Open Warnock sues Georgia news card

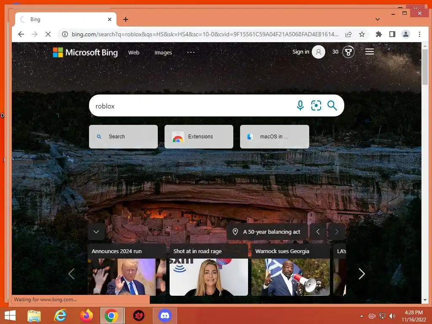290,270
